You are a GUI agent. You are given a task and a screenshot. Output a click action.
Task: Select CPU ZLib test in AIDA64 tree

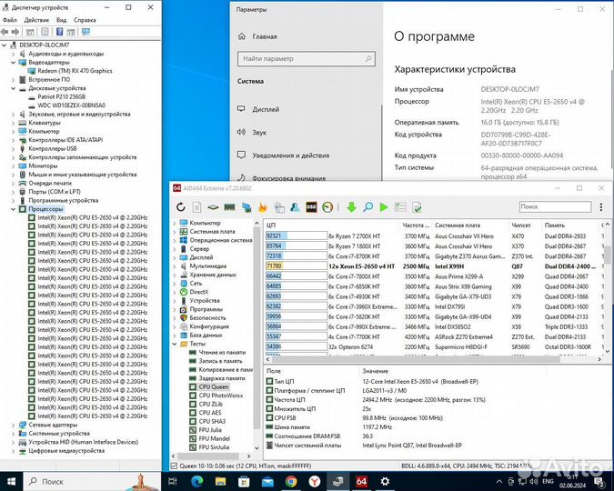211,404
